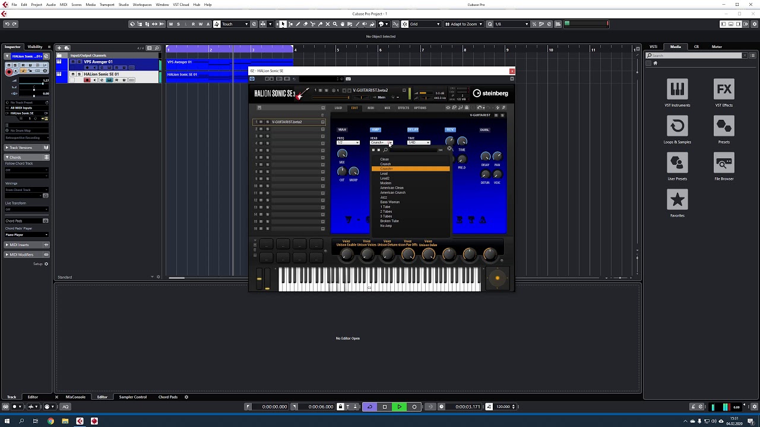This screenshot has width=760, height=427.
Task: Open the WAH FREQ dropdown
Action: [x=348, y=142]
